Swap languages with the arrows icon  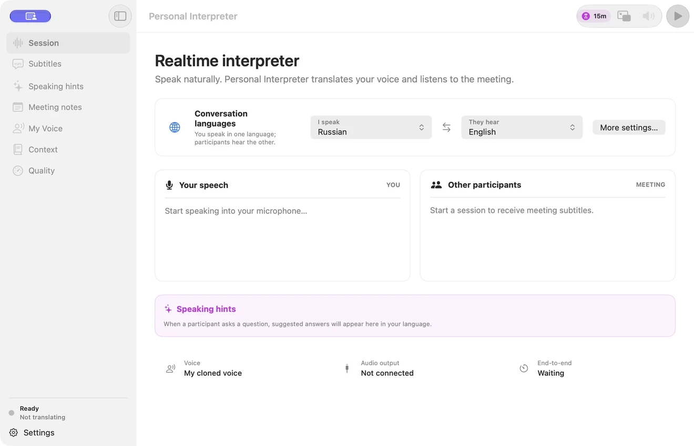446,127
